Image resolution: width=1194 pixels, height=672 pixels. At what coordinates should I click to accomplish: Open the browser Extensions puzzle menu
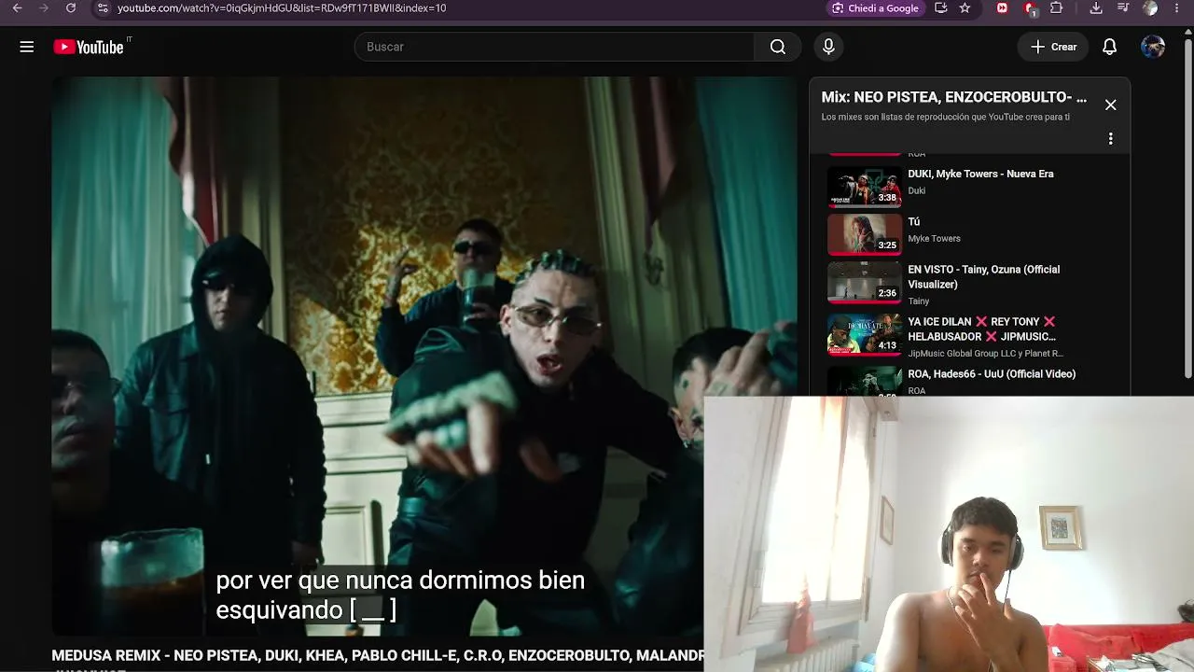click(1057, 7)
